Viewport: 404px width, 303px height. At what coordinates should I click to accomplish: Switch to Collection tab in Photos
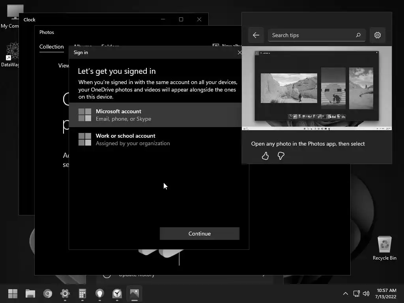click(x=52, y=47)
